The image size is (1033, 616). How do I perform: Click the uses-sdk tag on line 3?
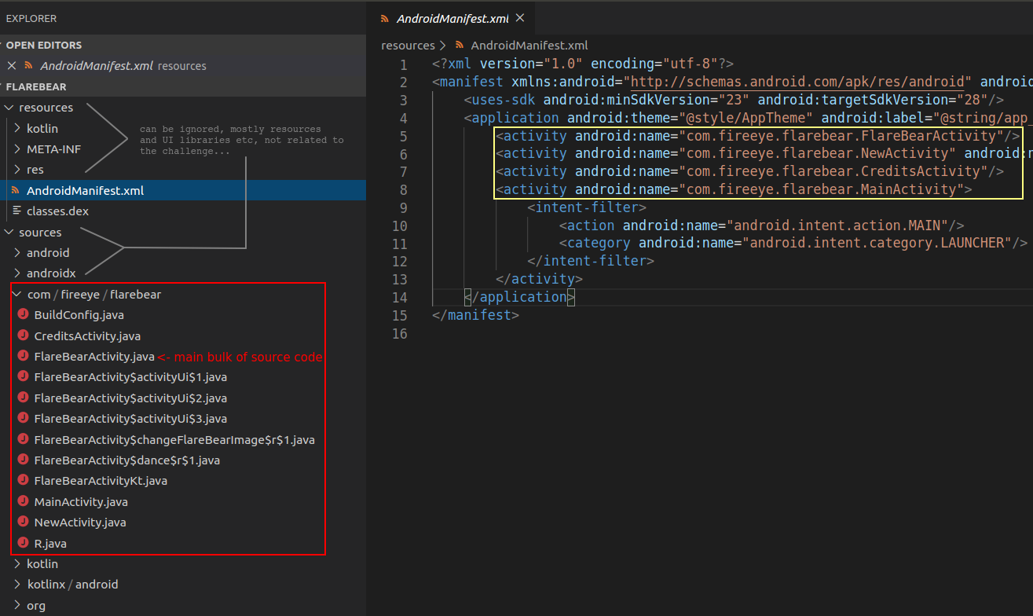coord(504,100)
